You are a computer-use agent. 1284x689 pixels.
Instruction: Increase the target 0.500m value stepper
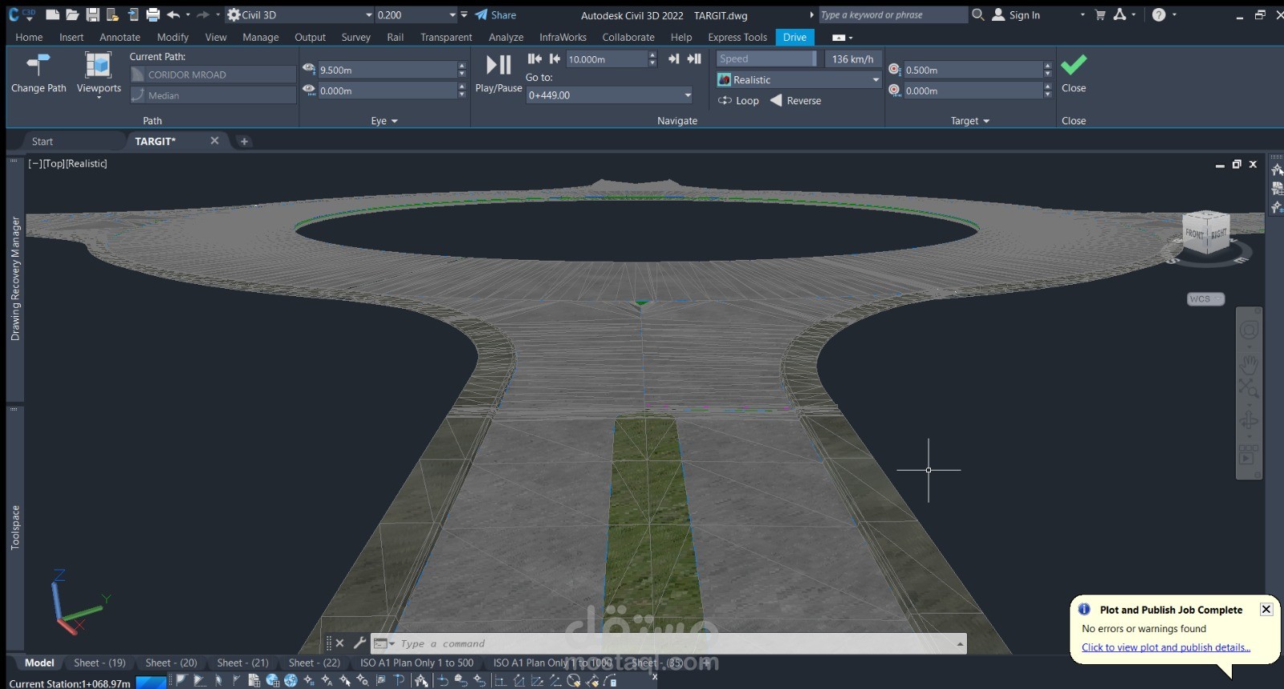[x=1047, y=66]
